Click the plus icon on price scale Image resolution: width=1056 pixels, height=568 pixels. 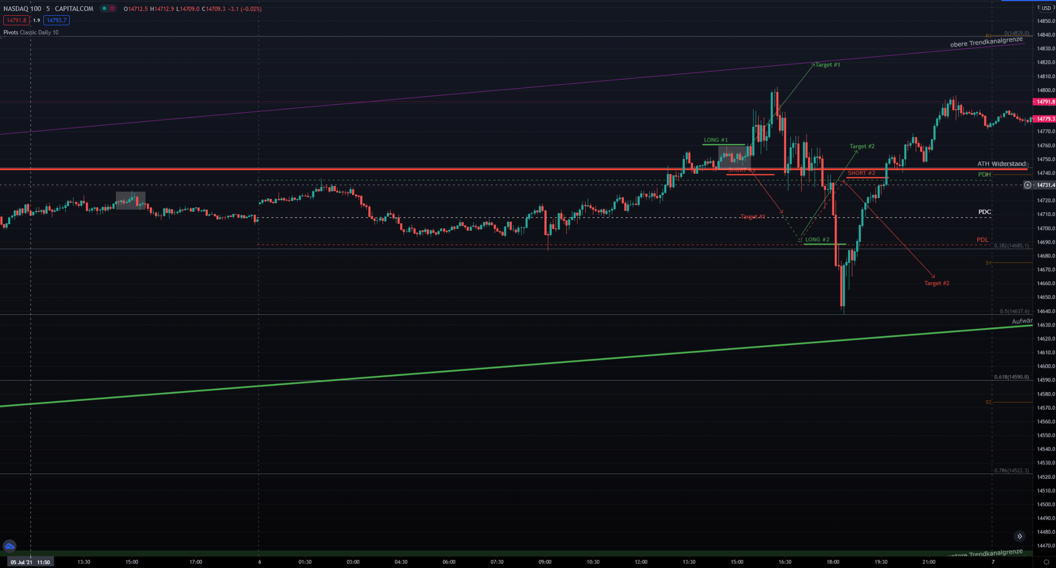click(x=1027, y=185)
